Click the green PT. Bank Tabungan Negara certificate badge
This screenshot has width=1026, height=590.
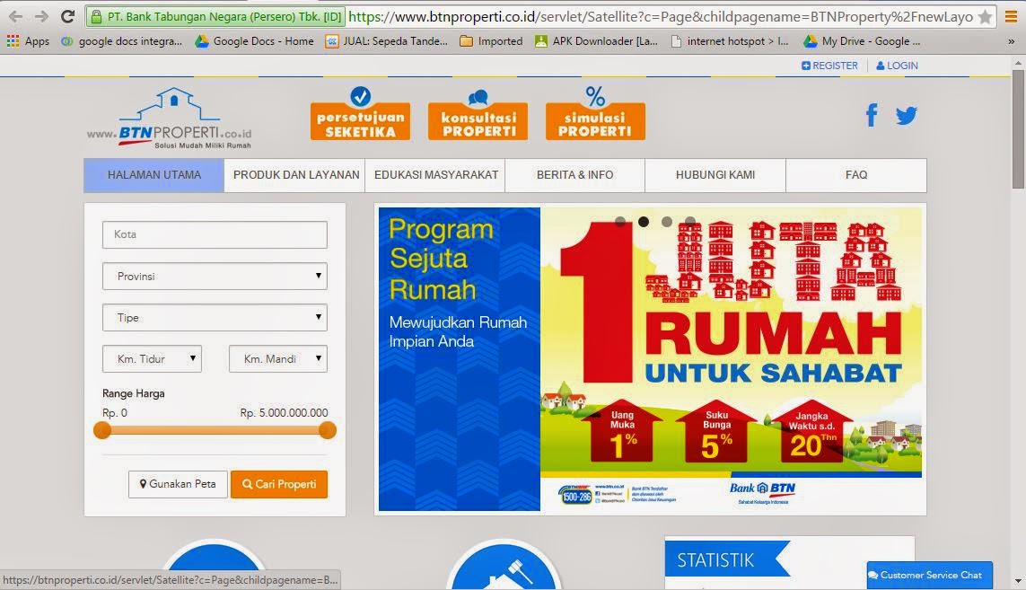pos(216,17)
